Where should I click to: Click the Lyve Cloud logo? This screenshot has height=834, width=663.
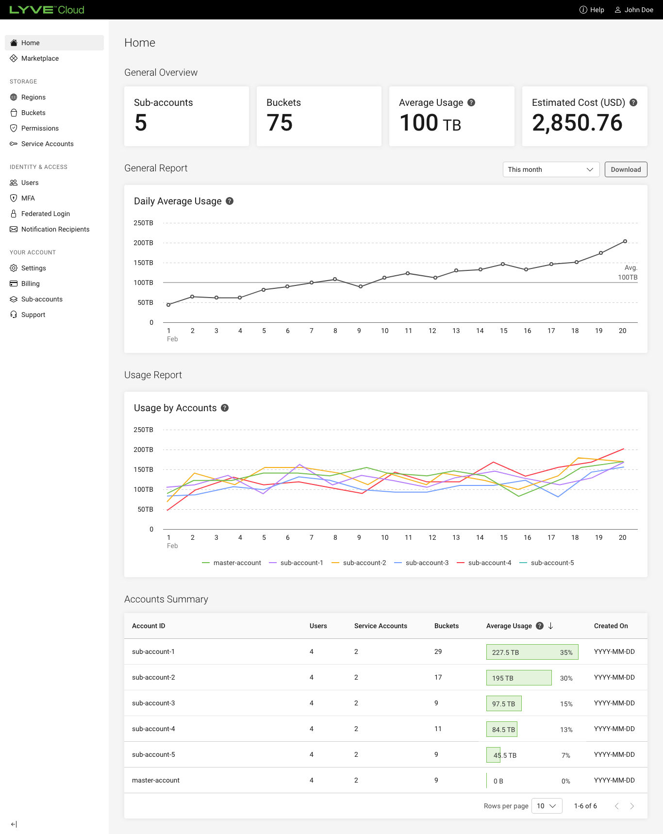[x=47, y=10]
